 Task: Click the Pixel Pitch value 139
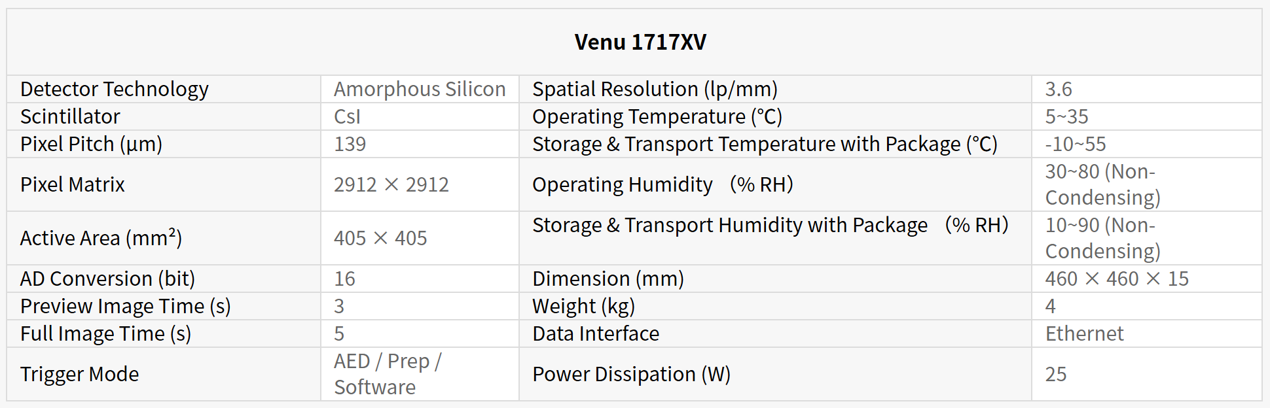click(350, 144)
